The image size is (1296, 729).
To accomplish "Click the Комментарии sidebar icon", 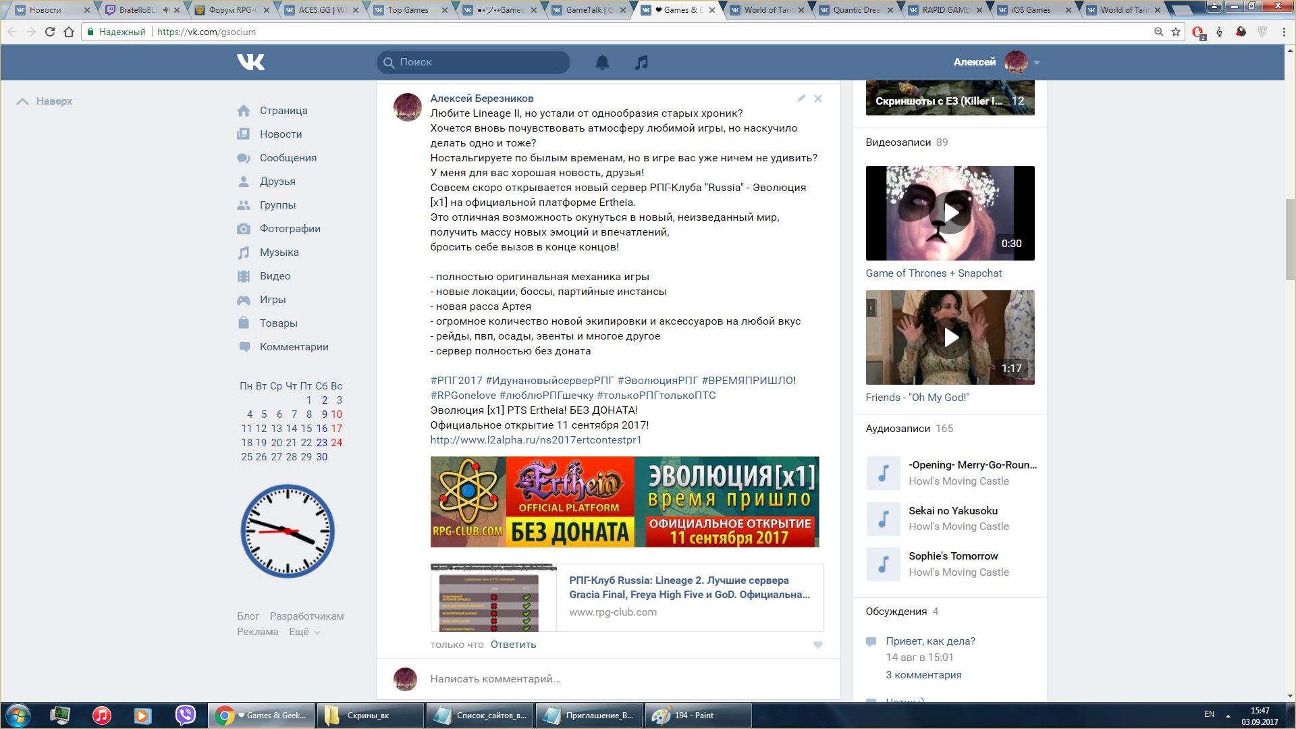I will click(x=244, y=347).
